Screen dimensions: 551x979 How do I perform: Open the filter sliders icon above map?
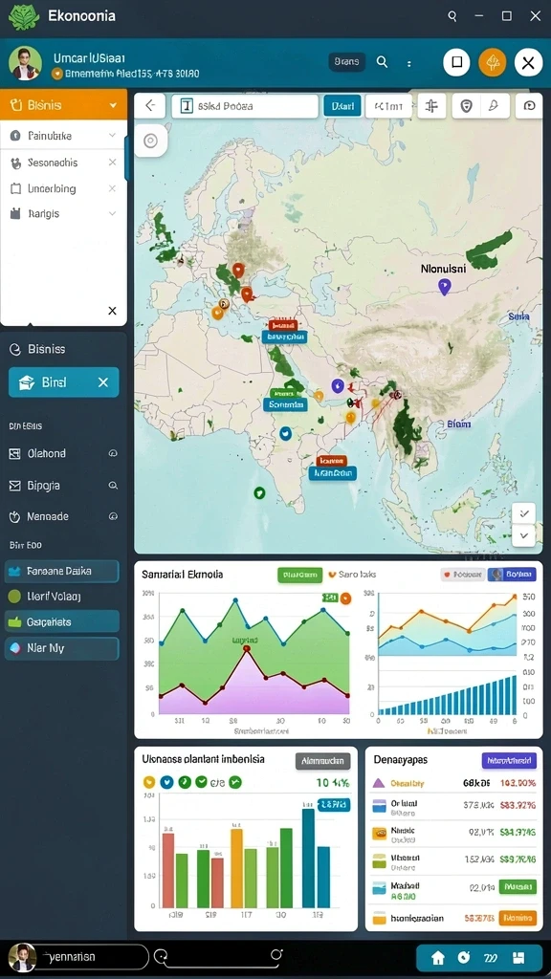pyautogui.click(x=431, y=106)
